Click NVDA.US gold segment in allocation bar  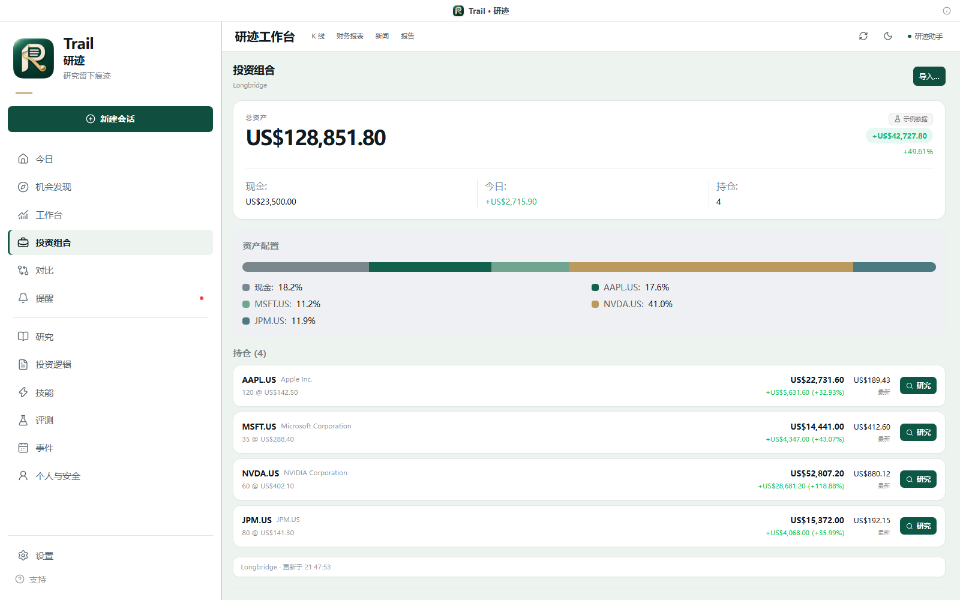(710, 267)
